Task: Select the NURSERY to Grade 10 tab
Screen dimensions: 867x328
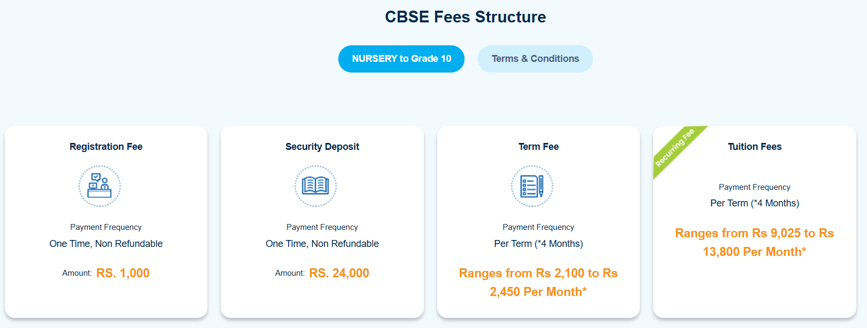Action: point(401,59)
